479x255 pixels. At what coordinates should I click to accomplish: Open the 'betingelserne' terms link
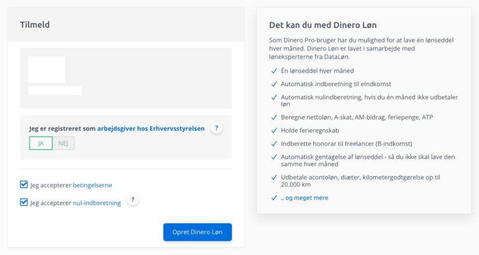coord(92,185)
